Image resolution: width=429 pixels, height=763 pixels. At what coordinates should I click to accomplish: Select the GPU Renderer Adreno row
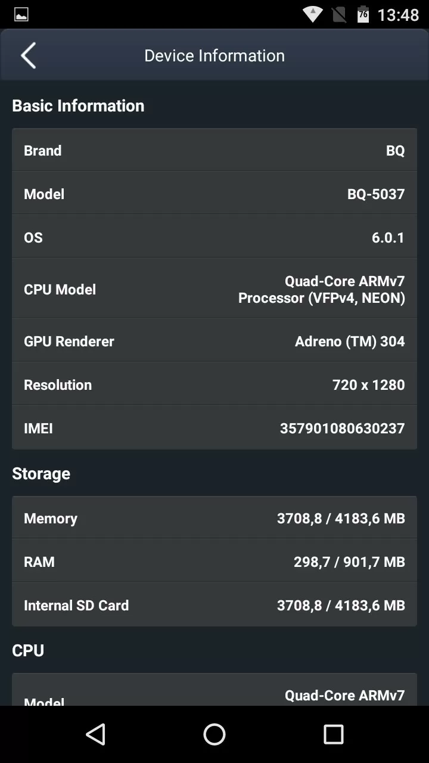pos(214,341)
